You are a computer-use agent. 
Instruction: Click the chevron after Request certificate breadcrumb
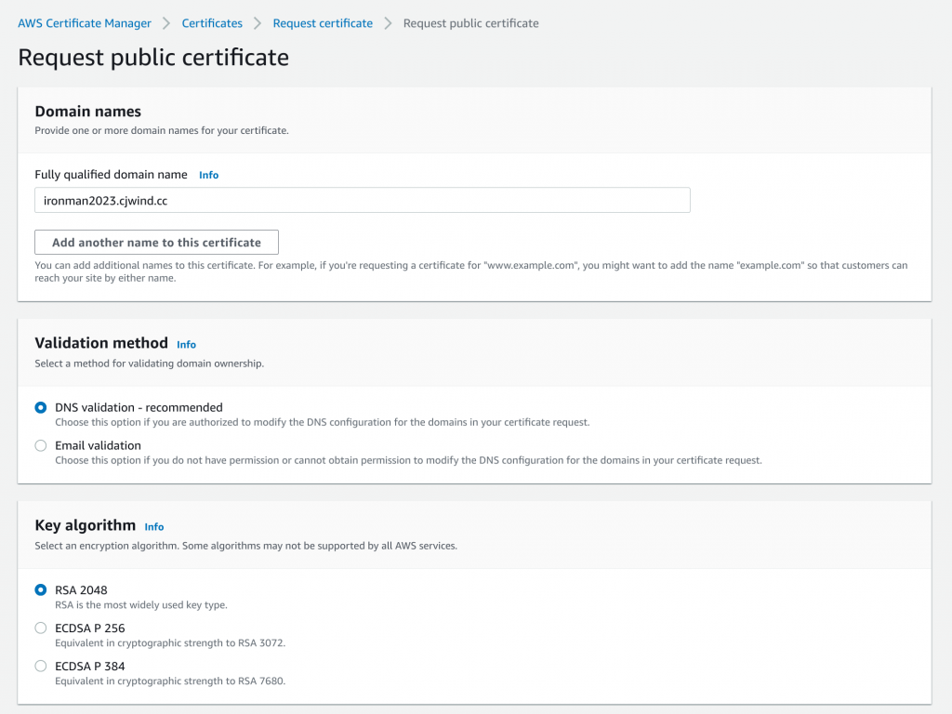click(x=388, y=23)
